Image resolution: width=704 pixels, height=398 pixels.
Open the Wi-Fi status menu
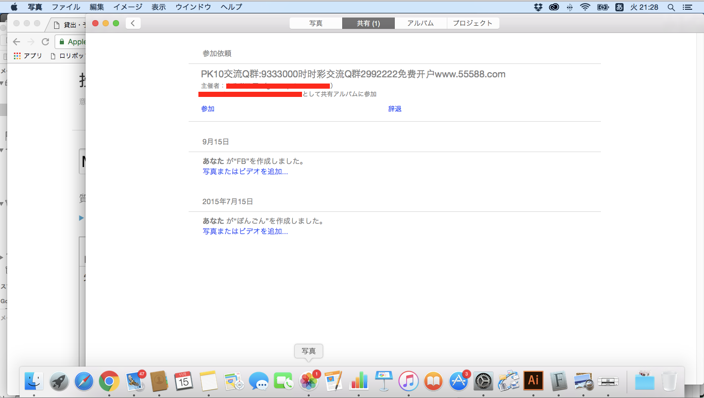click(585, 7)
